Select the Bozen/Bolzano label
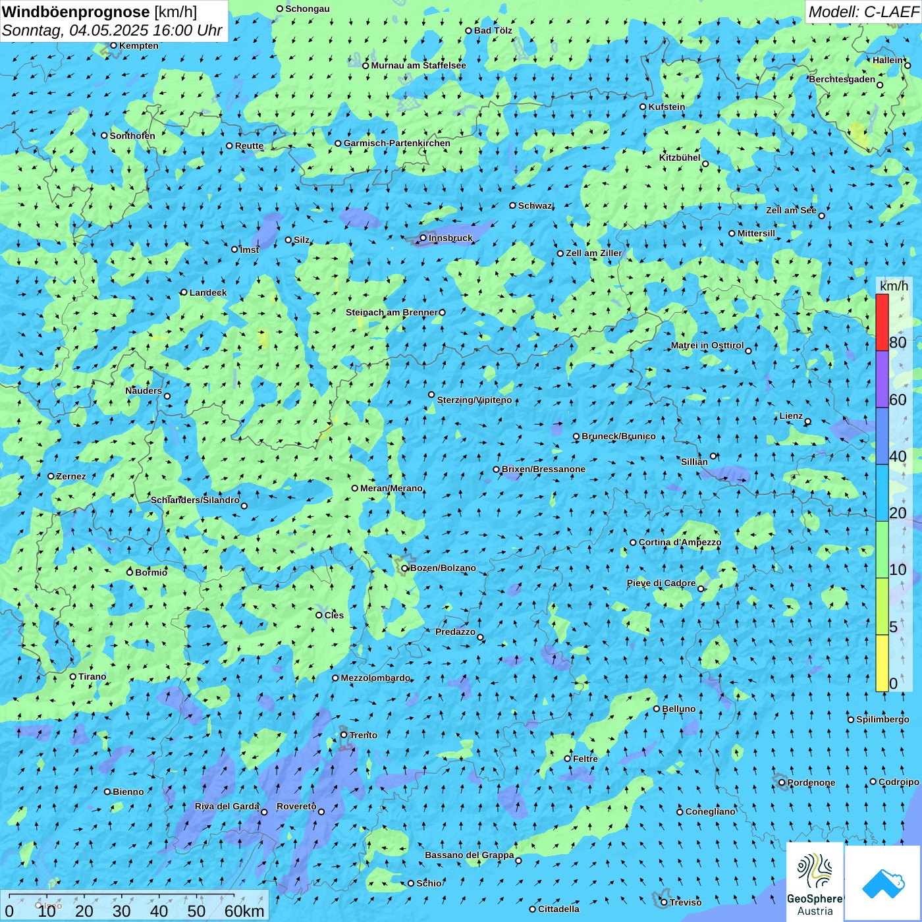The width and height of the screenshot is (922, 922). tap(443, 568)
